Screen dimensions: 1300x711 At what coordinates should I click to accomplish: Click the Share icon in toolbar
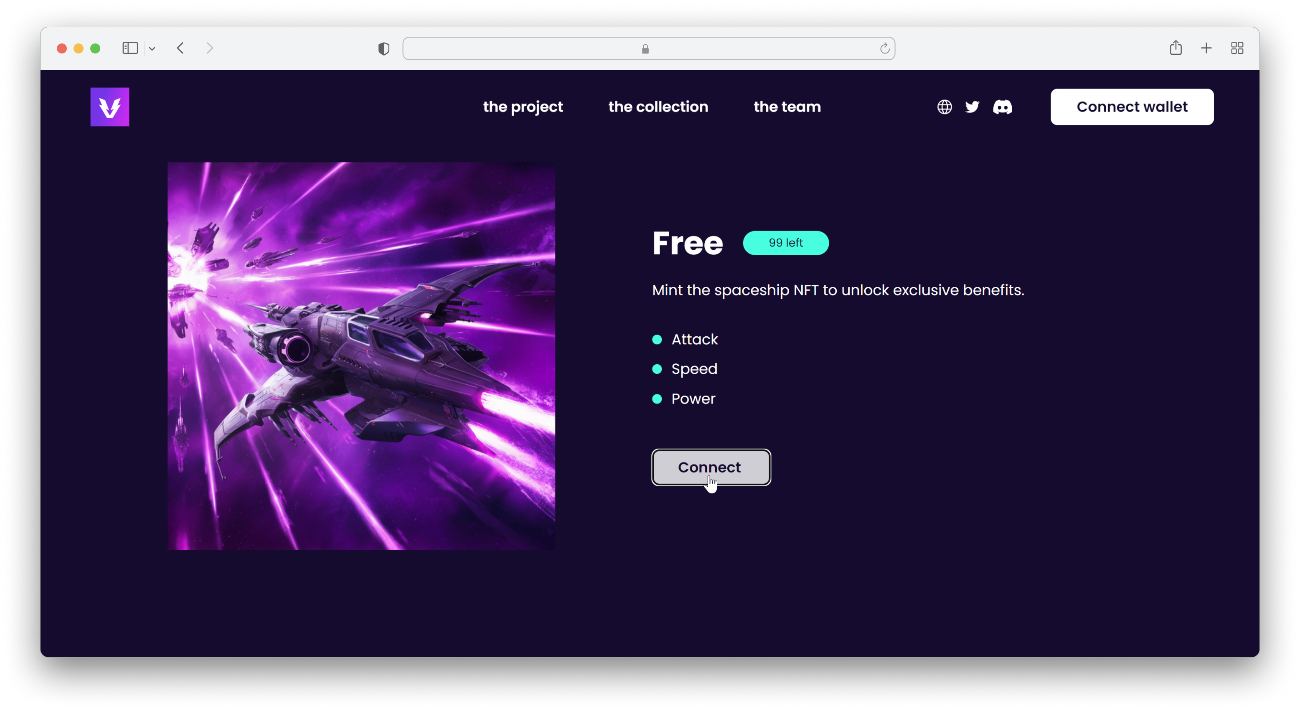[1176, 48]
